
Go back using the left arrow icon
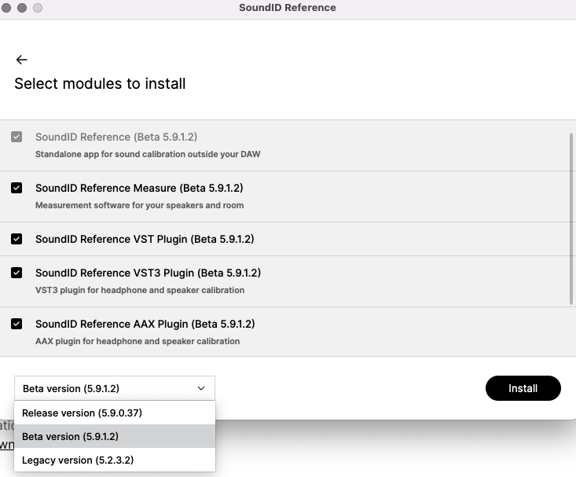[22, 60]
